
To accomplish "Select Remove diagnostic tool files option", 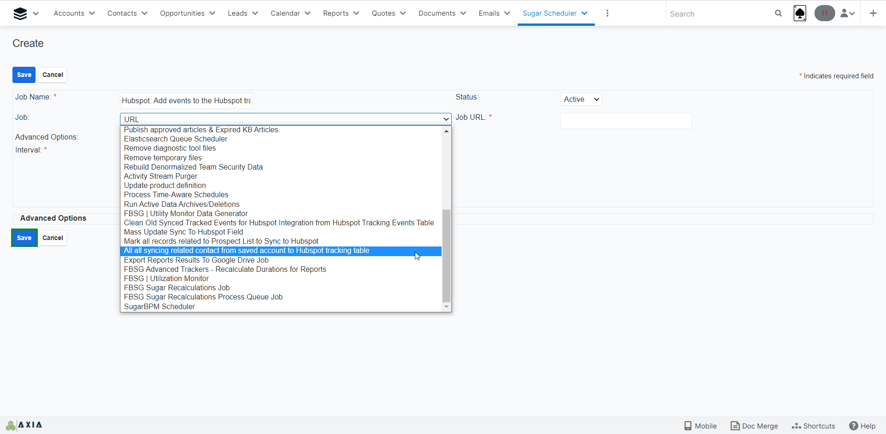I will point(281,148).
